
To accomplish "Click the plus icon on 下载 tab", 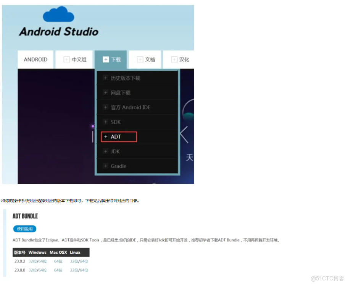I will pos(106,60).
